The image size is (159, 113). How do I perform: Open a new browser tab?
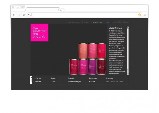(x=63, y=10)
